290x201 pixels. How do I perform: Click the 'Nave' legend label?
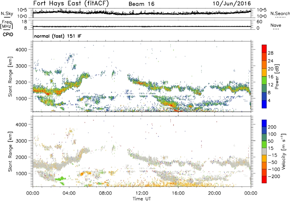pos(276,25)
